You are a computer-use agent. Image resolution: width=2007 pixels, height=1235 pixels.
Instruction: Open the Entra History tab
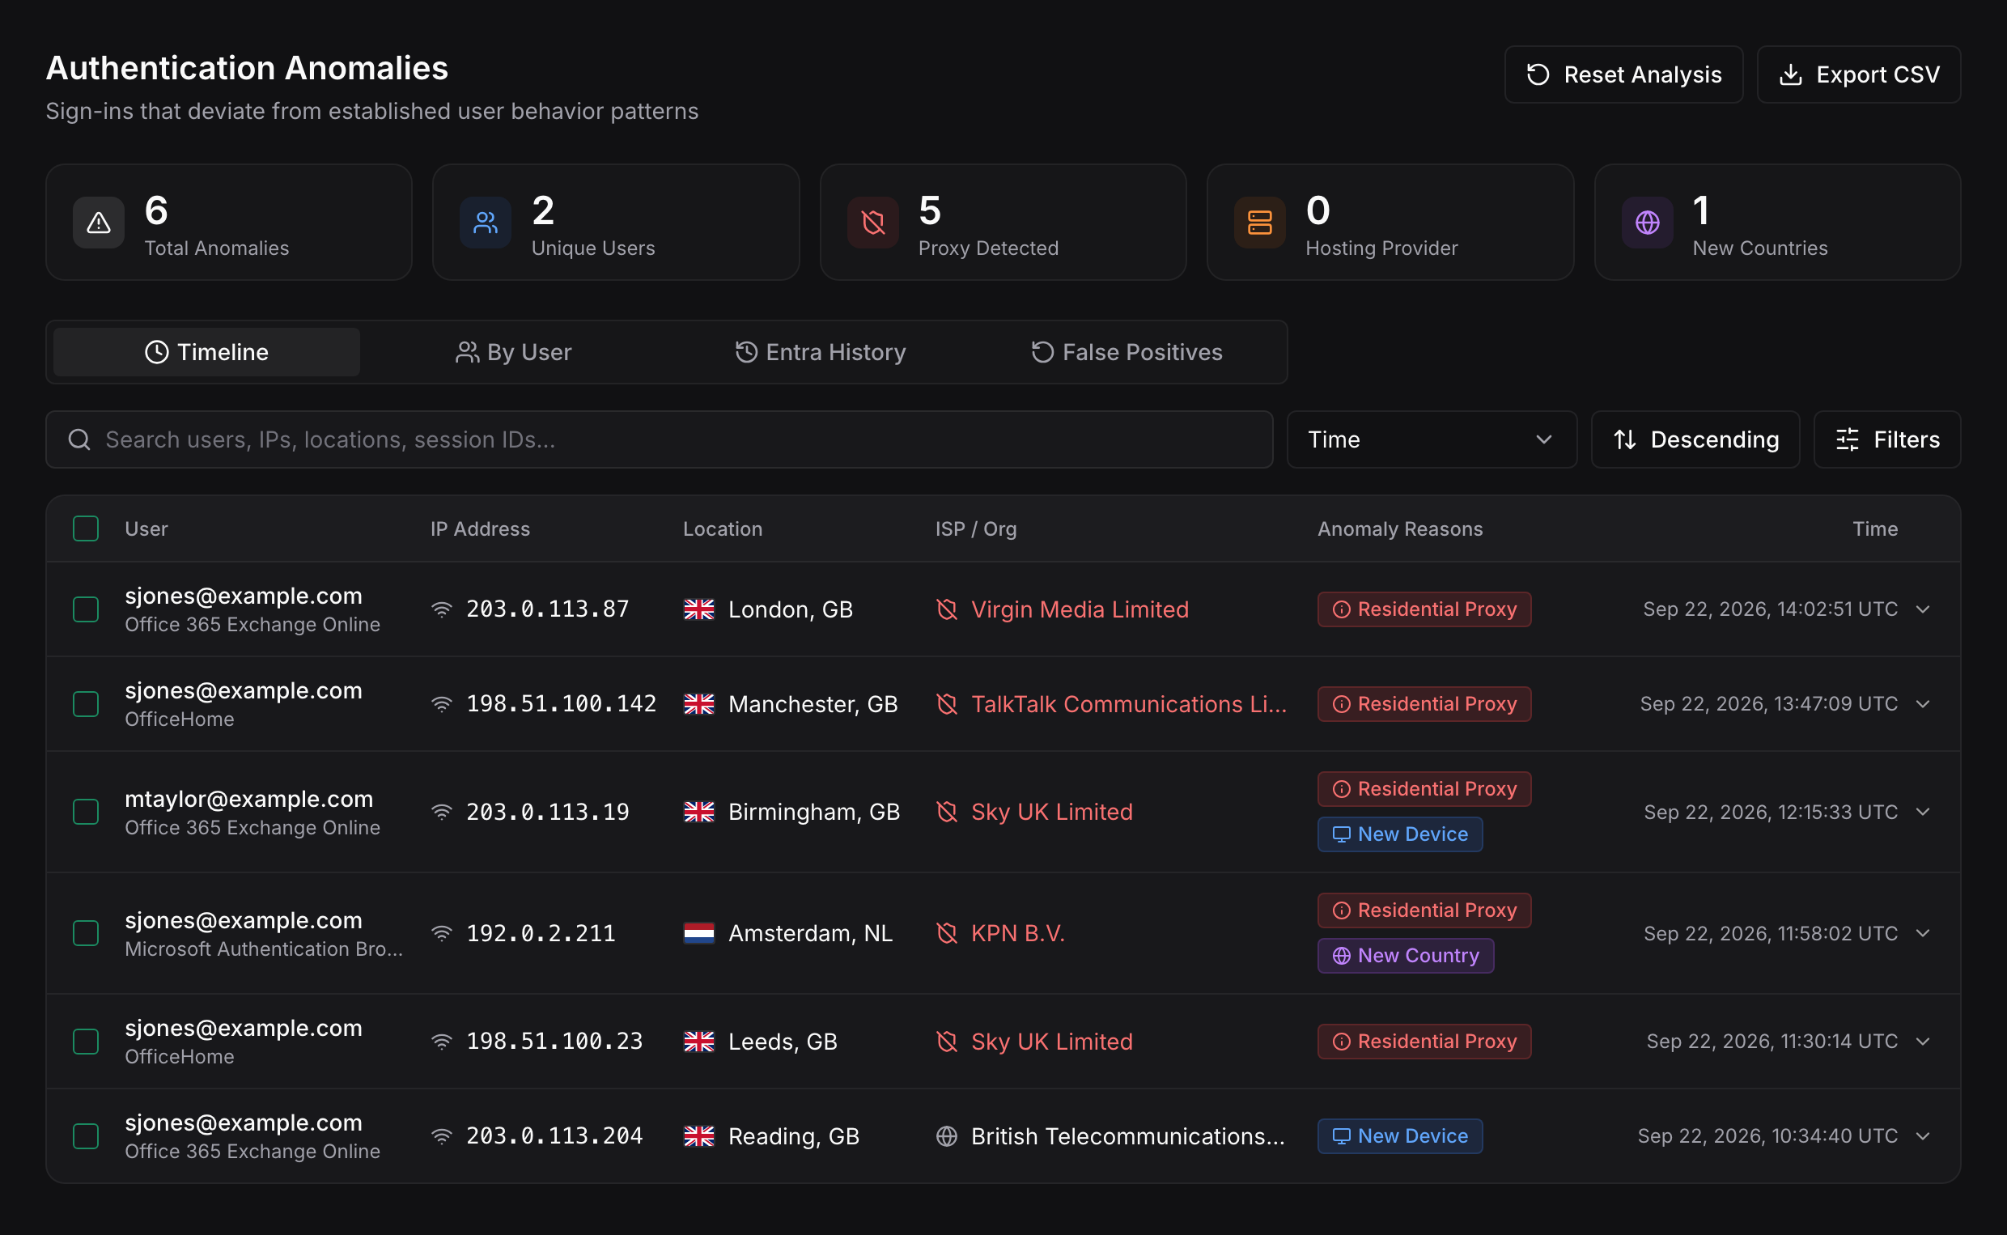(820, 352)
